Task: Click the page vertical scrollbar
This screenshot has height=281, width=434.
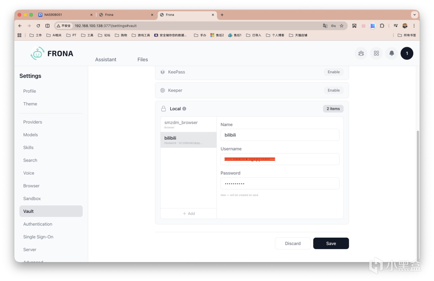Action: [417, 195]
